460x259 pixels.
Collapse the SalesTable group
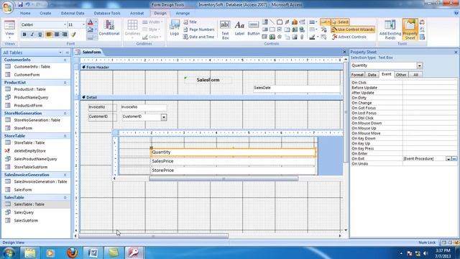click(x=65, y=198)
